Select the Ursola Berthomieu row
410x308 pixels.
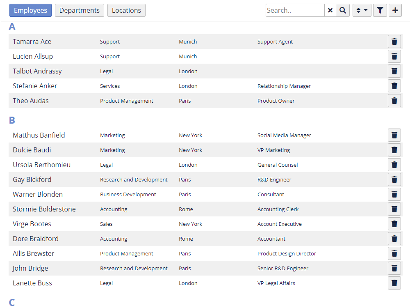[41, 165]
